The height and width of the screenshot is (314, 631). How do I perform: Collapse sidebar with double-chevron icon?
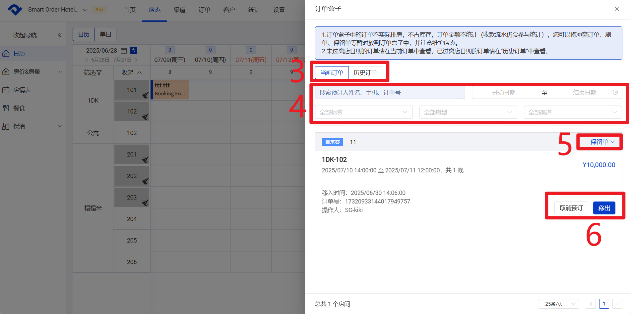point(60,35)
